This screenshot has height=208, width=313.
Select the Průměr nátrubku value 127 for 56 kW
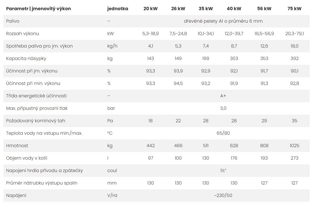coord(264,183)
